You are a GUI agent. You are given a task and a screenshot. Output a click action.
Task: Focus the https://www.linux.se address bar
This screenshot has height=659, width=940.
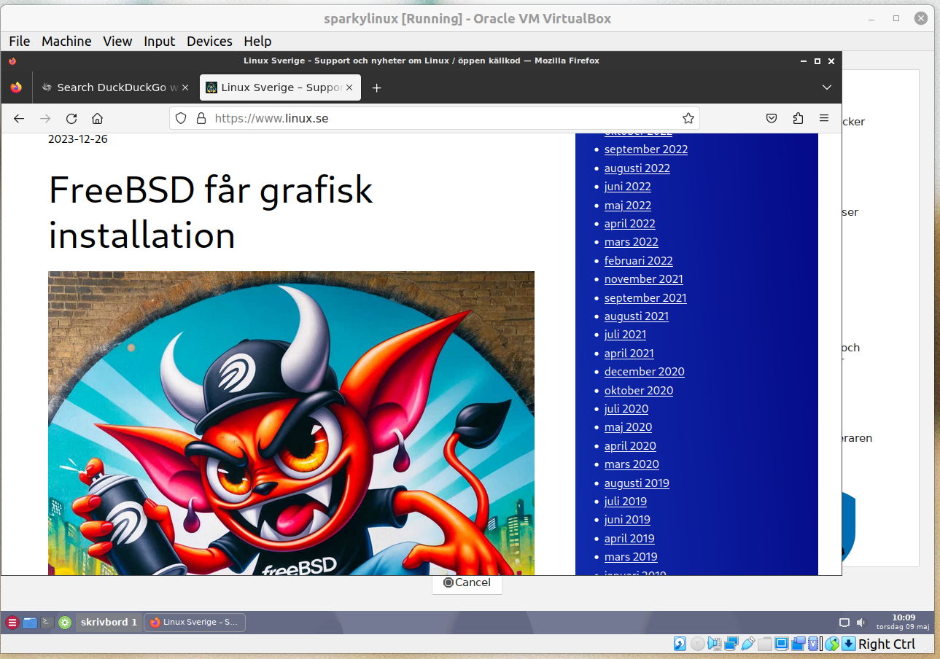click(x=435, y=118)
